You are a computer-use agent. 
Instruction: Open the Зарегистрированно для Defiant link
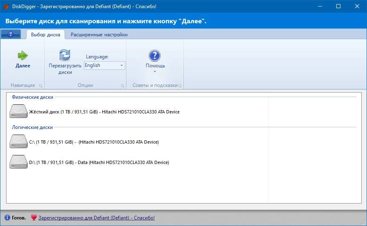pyautogui.click(x=97, y=217)
